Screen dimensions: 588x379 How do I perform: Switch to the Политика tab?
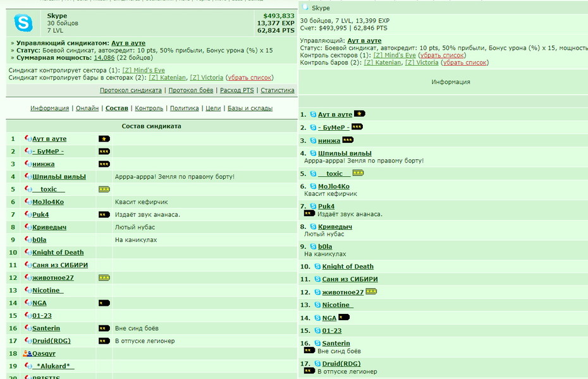tap(184, 108)
